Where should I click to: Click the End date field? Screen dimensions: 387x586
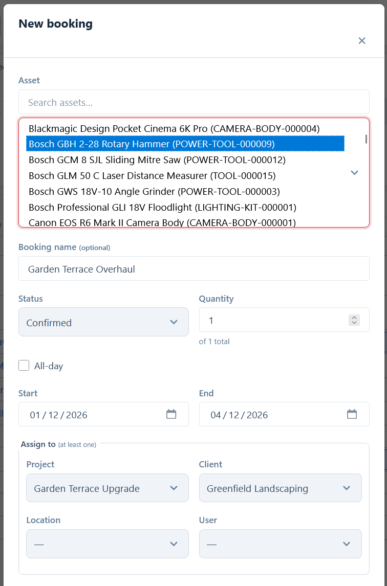(x=284, y=414)
